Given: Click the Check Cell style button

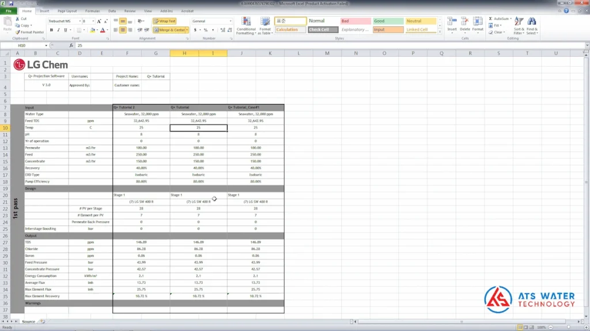Looking at the screenshot, I should pos(323,29).
